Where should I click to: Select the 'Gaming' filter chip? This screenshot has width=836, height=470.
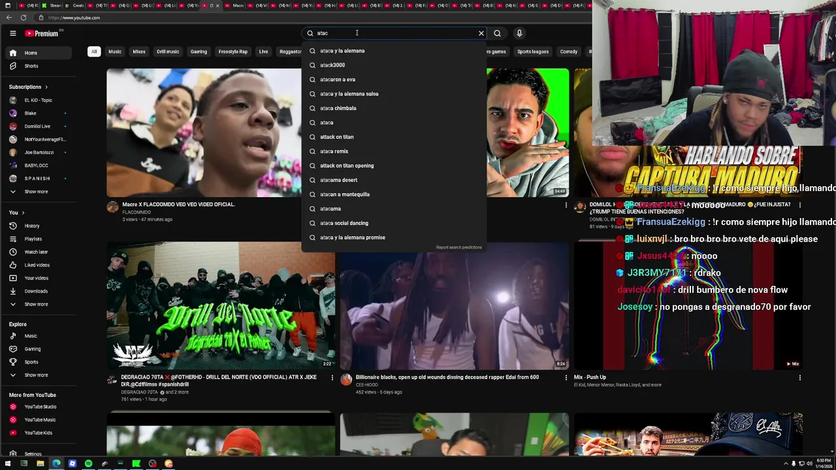coord(199,52)
